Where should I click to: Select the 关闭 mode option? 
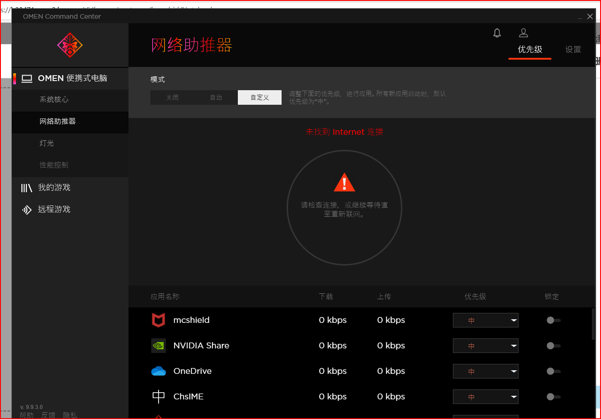pyautogui.click(x=172, y=97)
